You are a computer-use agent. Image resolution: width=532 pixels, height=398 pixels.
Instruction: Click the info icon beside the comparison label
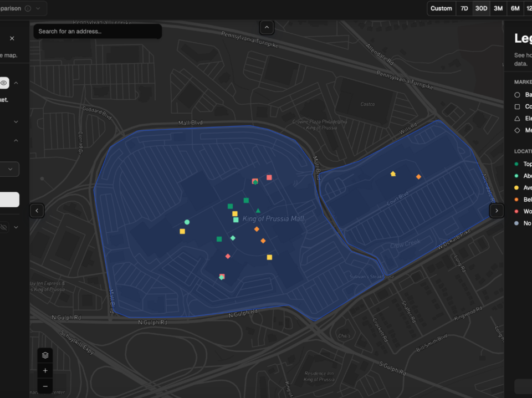tap(28, 8)
